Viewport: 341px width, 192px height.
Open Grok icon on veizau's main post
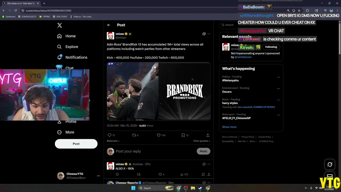click(x=204, y=34)
